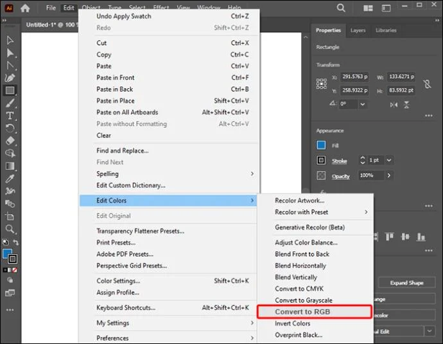
Task: Open the search magnifier icon
Action: click(341, 8)
